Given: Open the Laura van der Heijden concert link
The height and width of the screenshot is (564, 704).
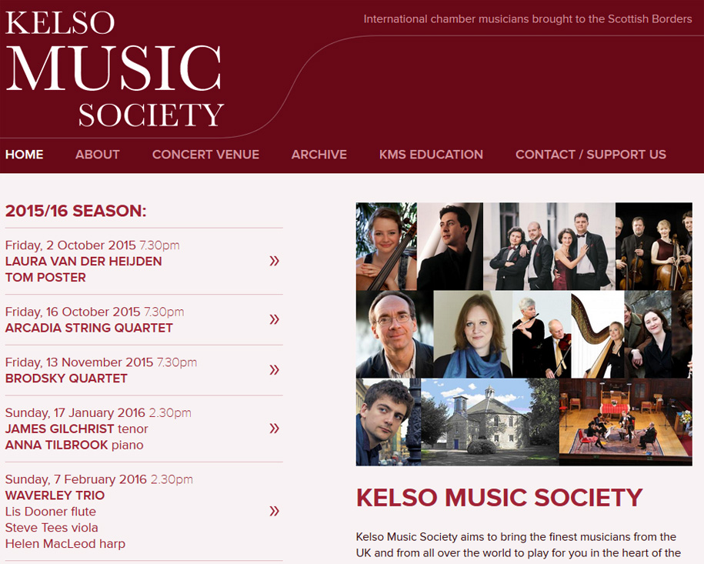Looking at the screenshot, I should tap(84, 269).
